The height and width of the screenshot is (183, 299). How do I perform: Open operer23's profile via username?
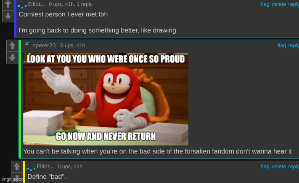coord(44,46)
